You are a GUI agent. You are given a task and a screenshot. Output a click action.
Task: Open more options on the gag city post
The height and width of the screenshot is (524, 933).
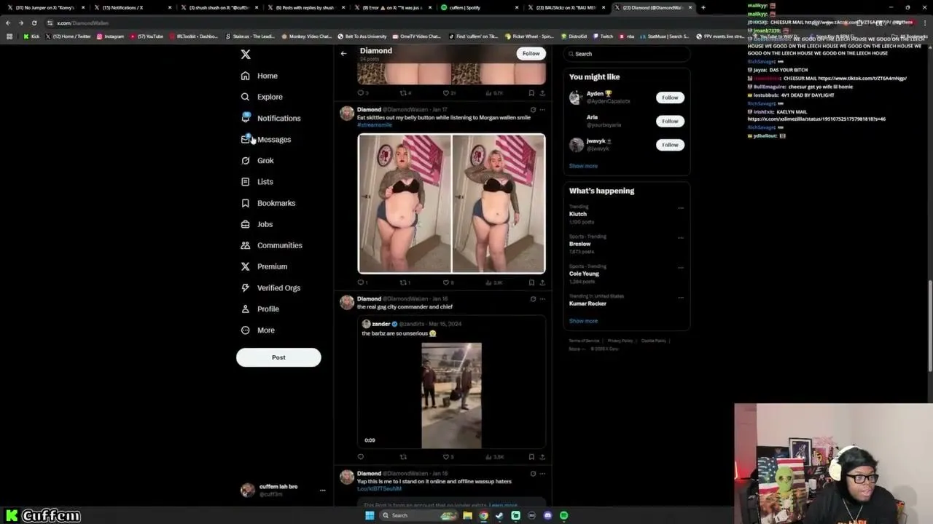[x=542, y=299]
